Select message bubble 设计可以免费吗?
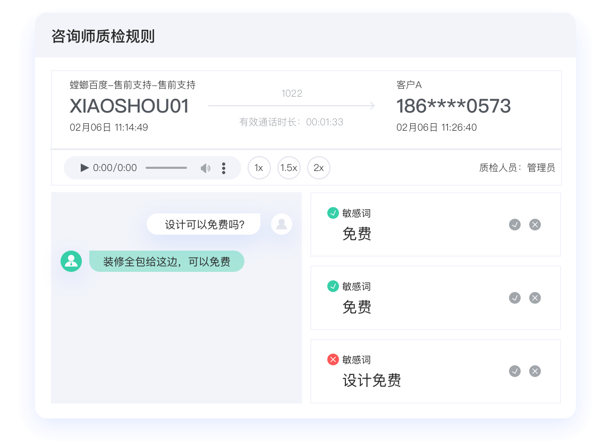This screenshot has height=446, width=611. point(203,224)
